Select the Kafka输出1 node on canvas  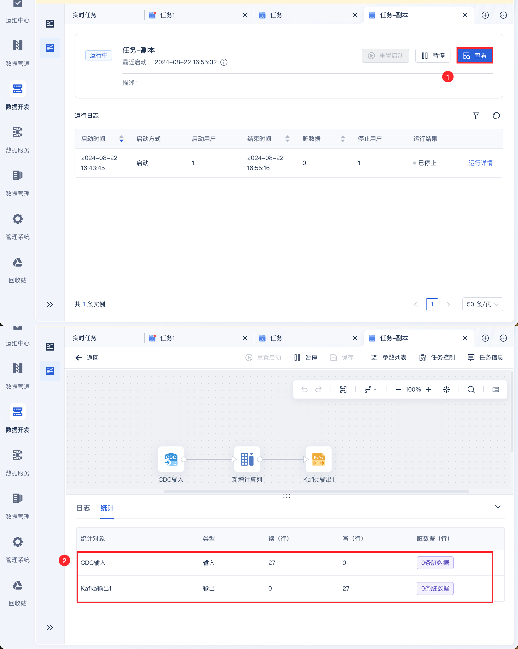click(x=318, y=459)
